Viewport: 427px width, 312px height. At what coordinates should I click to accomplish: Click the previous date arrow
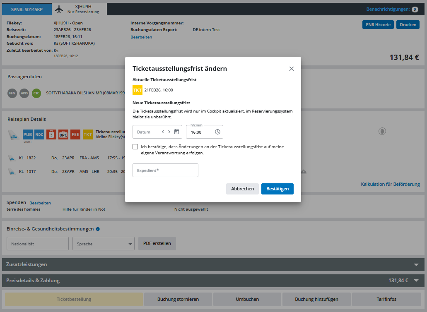tap(163, 132)
